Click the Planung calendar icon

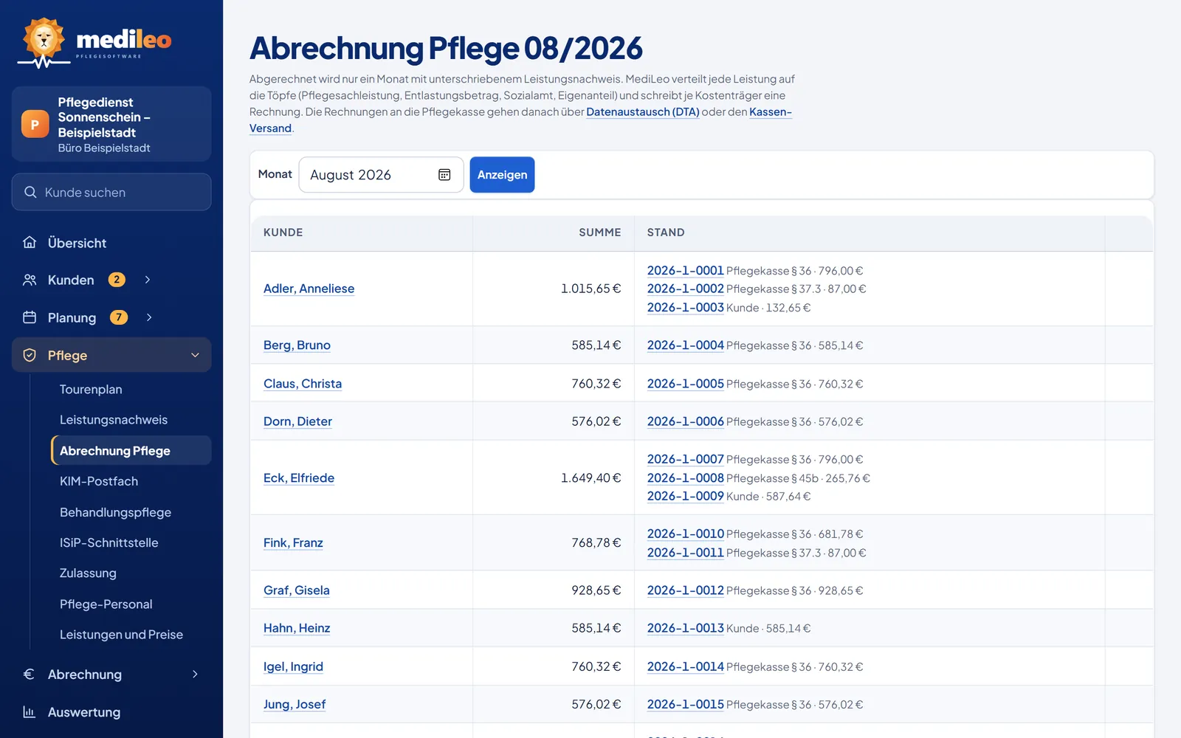click(30, 317)
